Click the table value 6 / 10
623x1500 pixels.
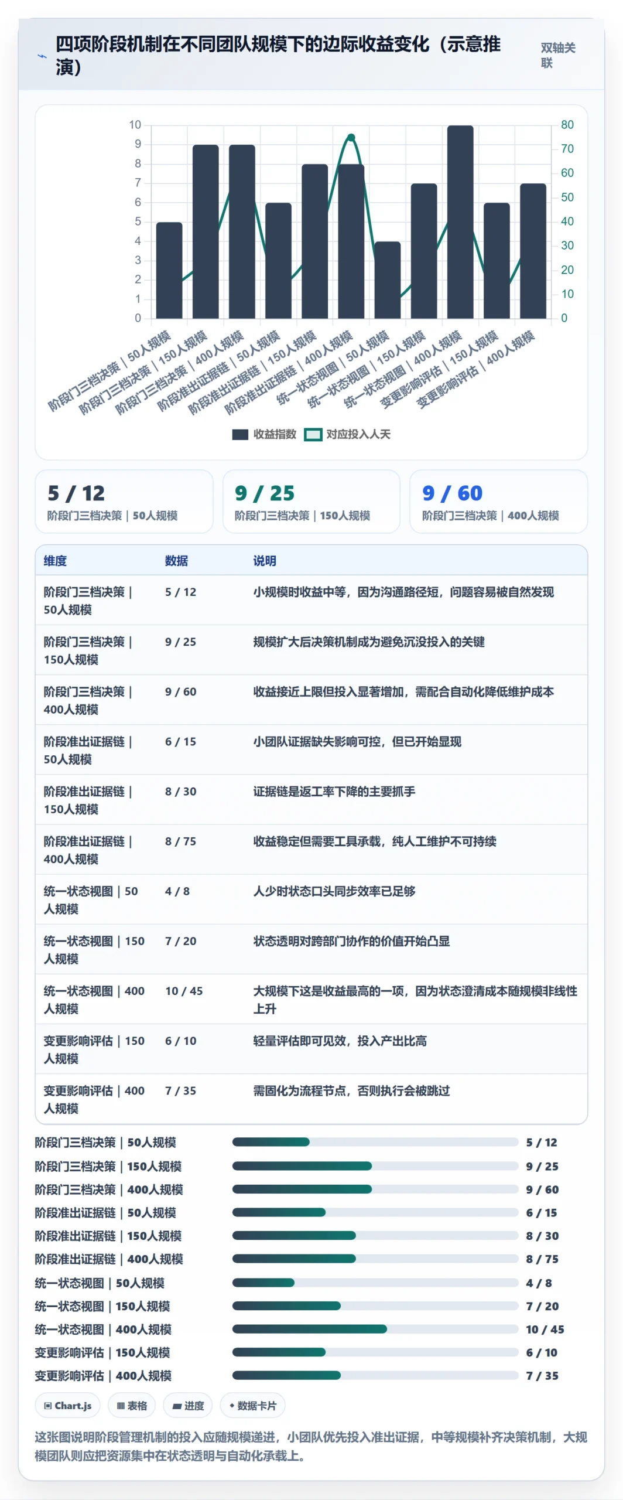(180, 1041)
